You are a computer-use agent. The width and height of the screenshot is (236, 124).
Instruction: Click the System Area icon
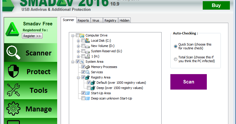tap(82, 62)
